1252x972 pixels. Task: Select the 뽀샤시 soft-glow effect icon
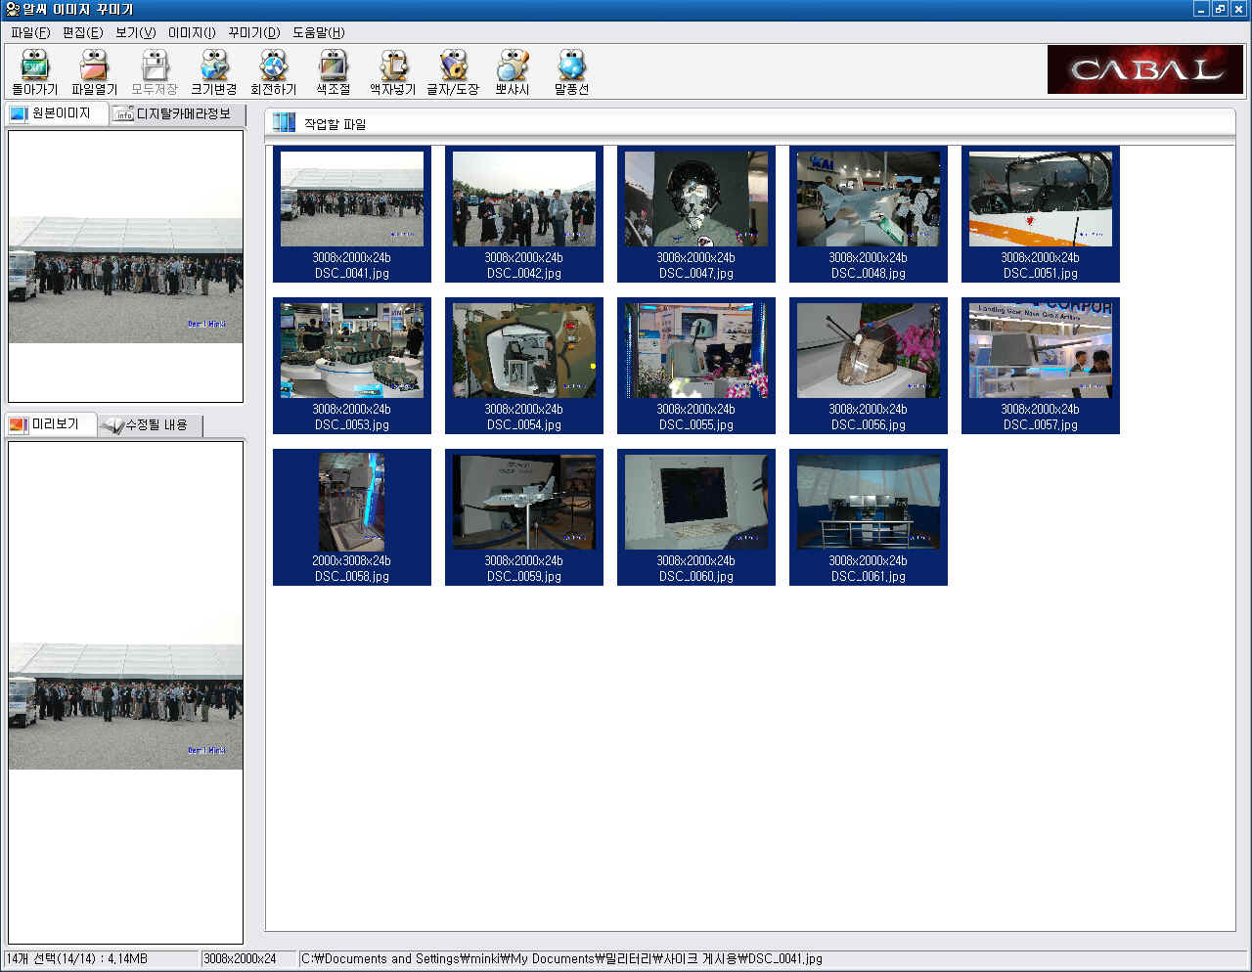click(513, 72)
